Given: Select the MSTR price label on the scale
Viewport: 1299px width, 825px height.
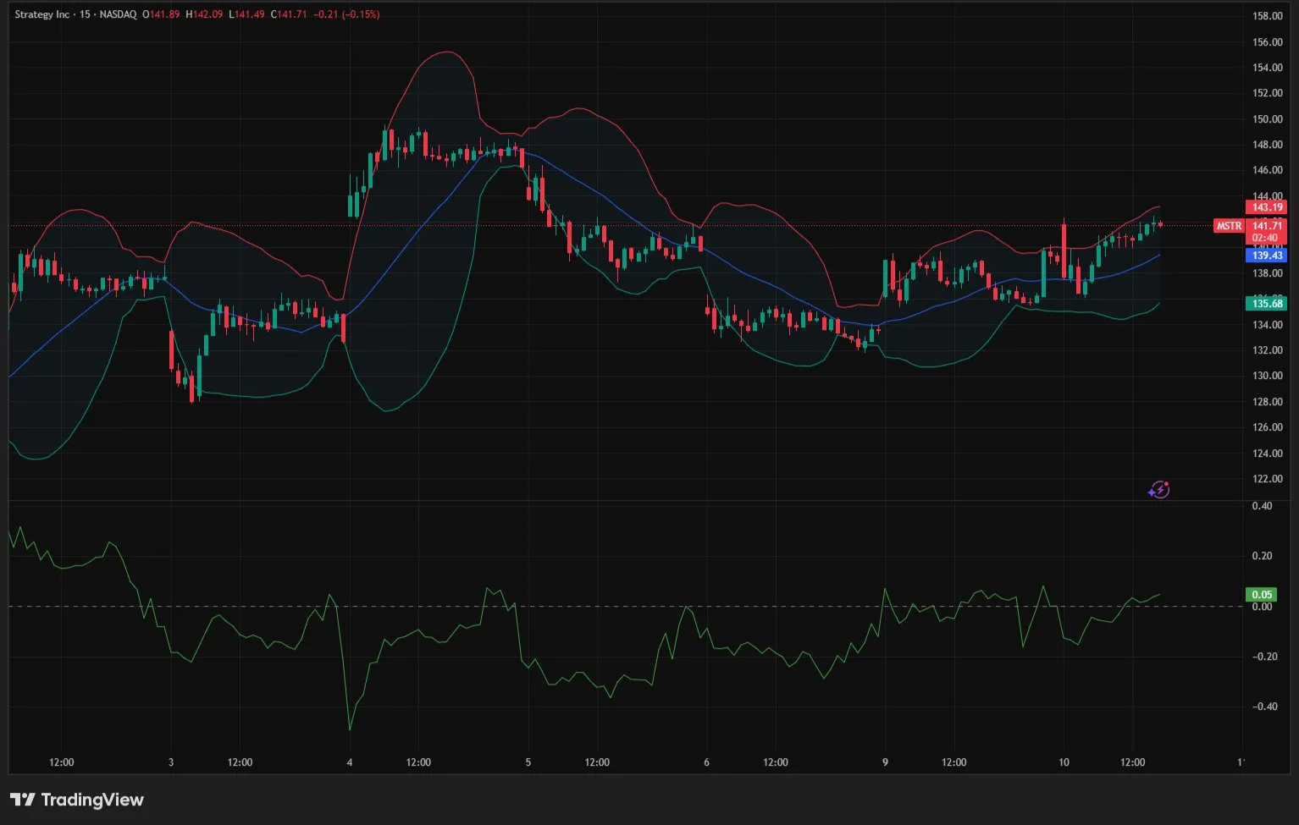Looking at the screenshot, I should pyautogui.click(x=1228, y=226).
